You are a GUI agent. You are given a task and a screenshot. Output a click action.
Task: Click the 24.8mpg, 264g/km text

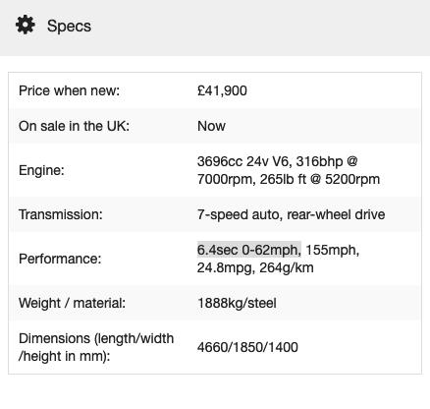click(255, 267)
